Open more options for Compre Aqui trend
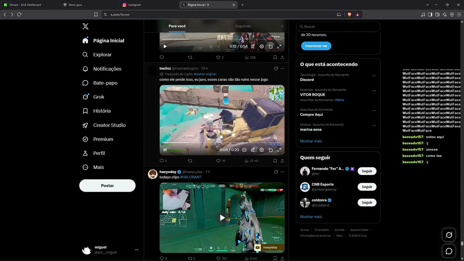Image resolution: width=464 pixels, height=261 pixels. click(374, 111)
